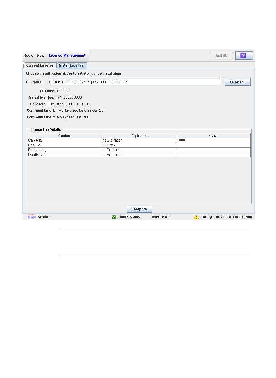Click 'Test License for Crimson 20' comment
Viewport: 276px width, 378px height.
pyautogui.click(x=80, y=111)
